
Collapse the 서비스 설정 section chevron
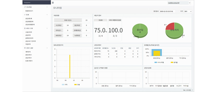coord(47,48)
